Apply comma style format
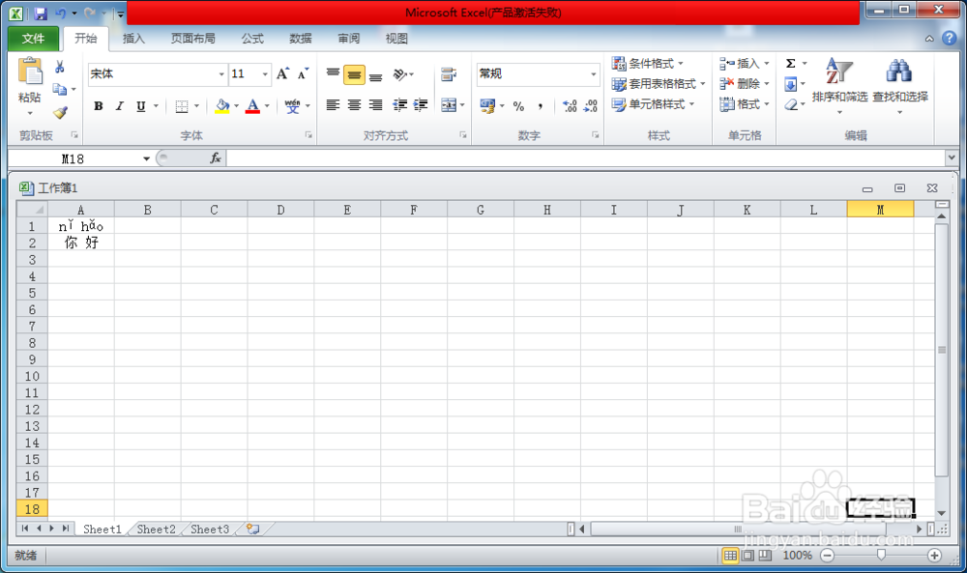The image size is (967, 573). (x=541, y=106)
